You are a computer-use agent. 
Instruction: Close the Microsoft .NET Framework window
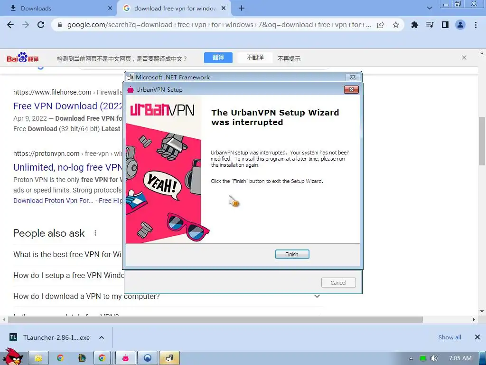click(x=353, y=77)
